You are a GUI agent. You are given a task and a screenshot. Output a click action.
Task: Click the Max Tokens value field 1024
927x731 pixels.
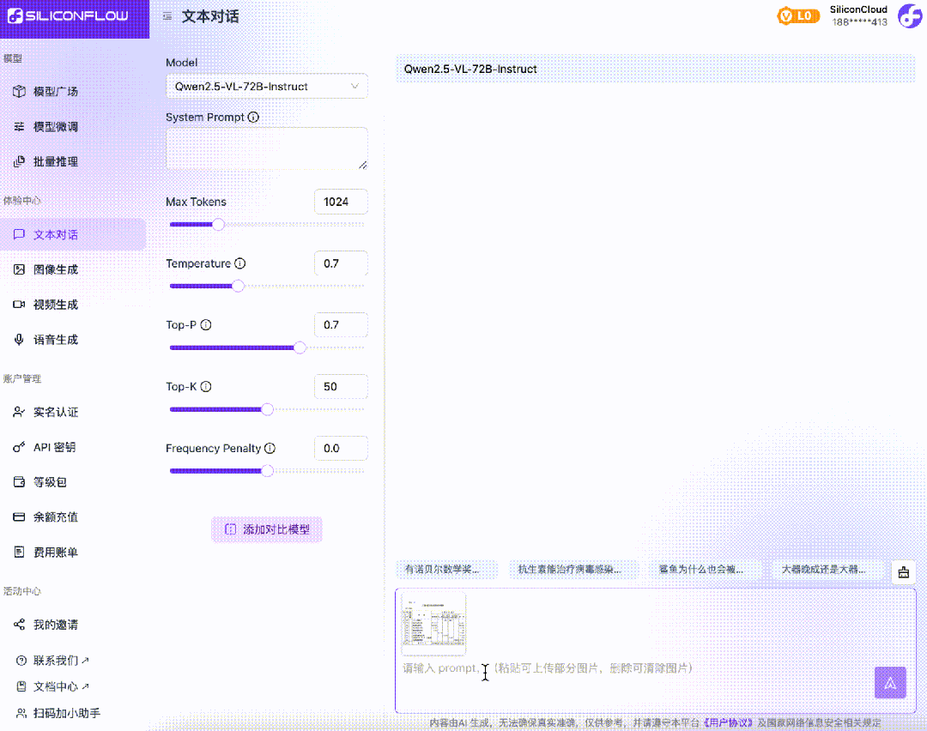click(x=341, y=202)
